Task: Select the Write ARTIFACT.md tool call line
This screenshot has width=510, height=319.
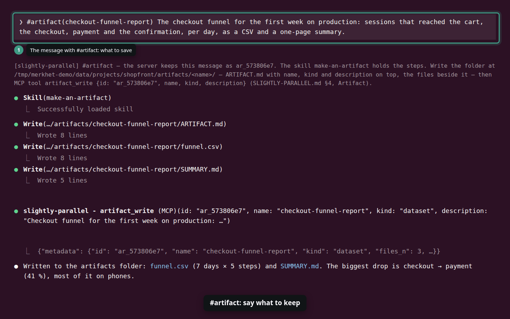Action: pos(125,124)
